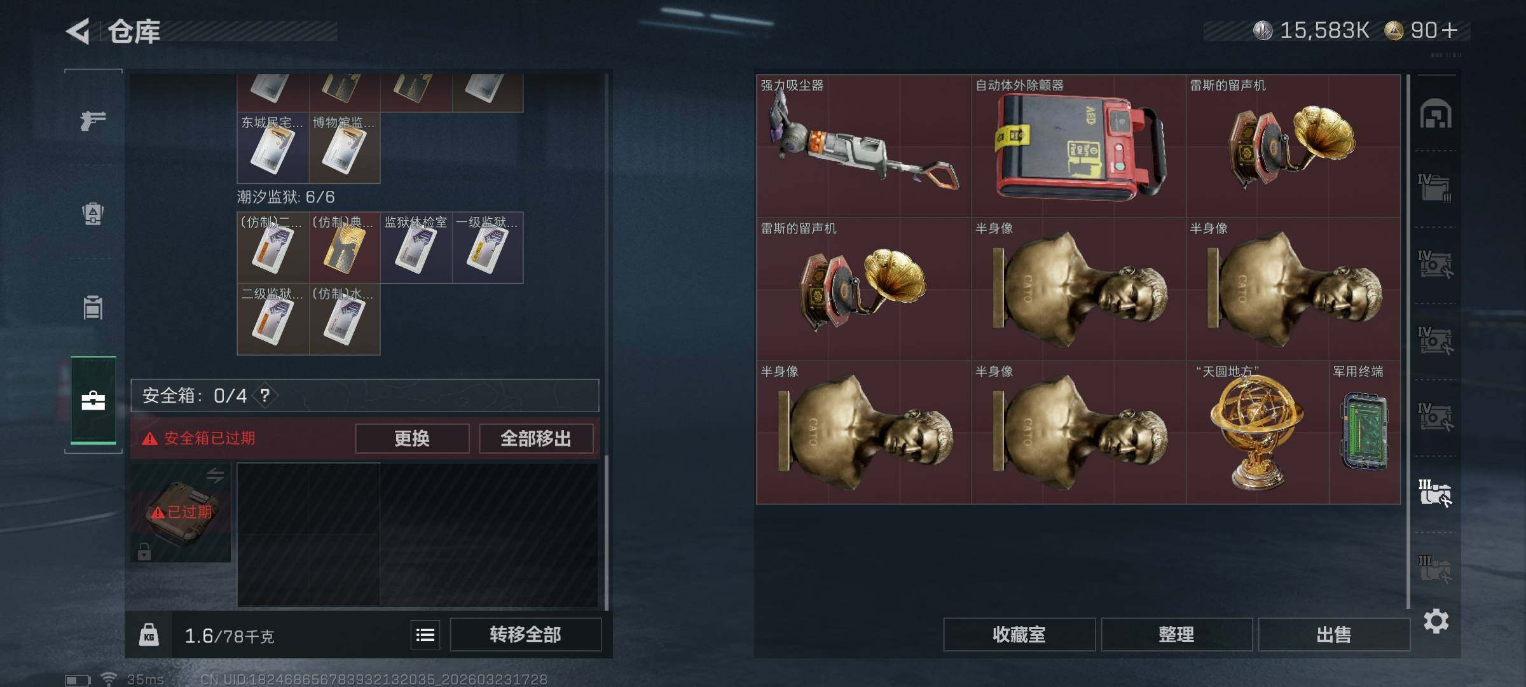
Task: Select the 强力吸尘器 vacuum item
Action: coord(863,146)
